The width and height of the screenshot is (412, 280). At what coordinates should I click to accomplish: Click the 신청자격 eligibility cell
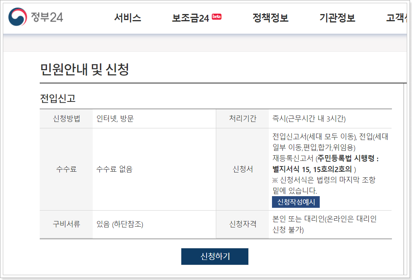[242, 224]
